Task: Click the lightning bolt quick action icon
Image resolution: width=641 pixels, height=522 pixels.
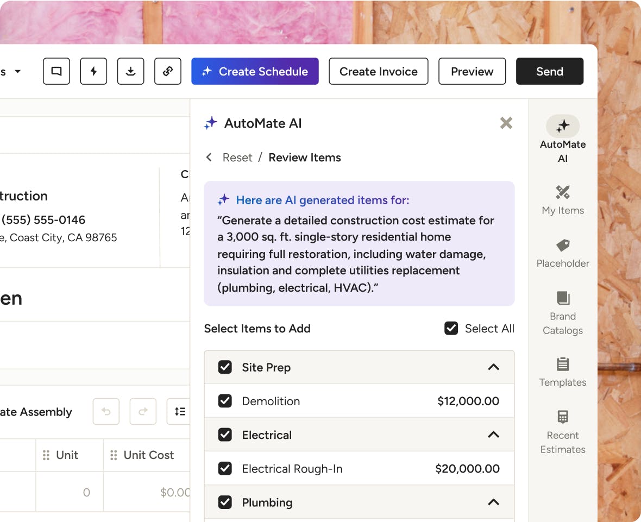Action: pyautogui.click(x=93, y=71)
